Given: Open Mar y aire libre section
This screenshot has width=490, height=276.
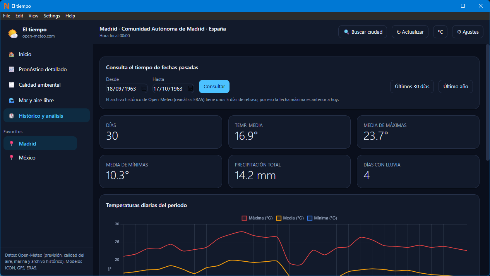Looking at the screenshot, I should tap(46, 100).
